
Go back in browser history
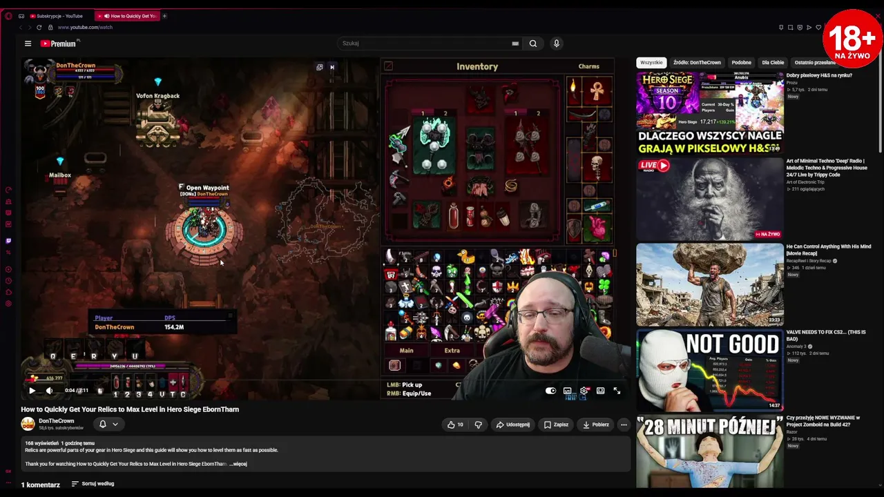[21, 28]
